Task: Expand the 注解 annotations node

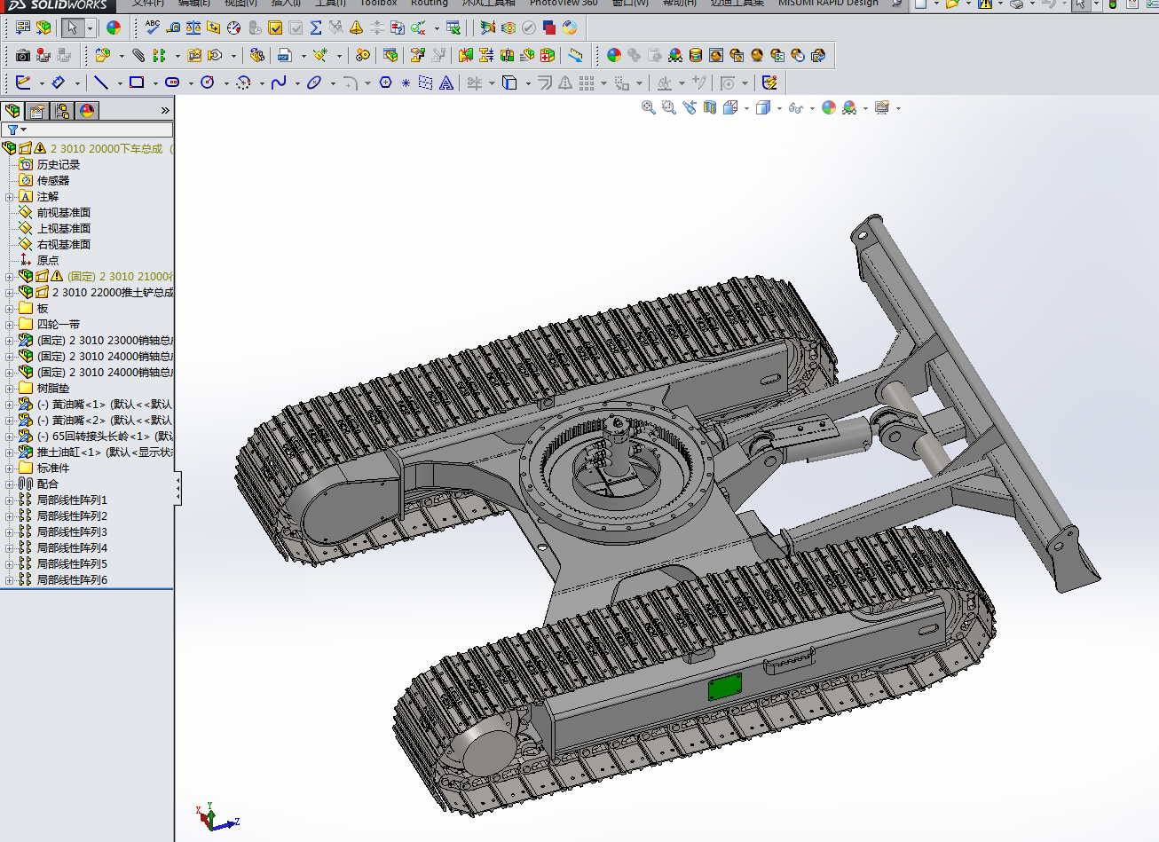Action: point(9,196)
